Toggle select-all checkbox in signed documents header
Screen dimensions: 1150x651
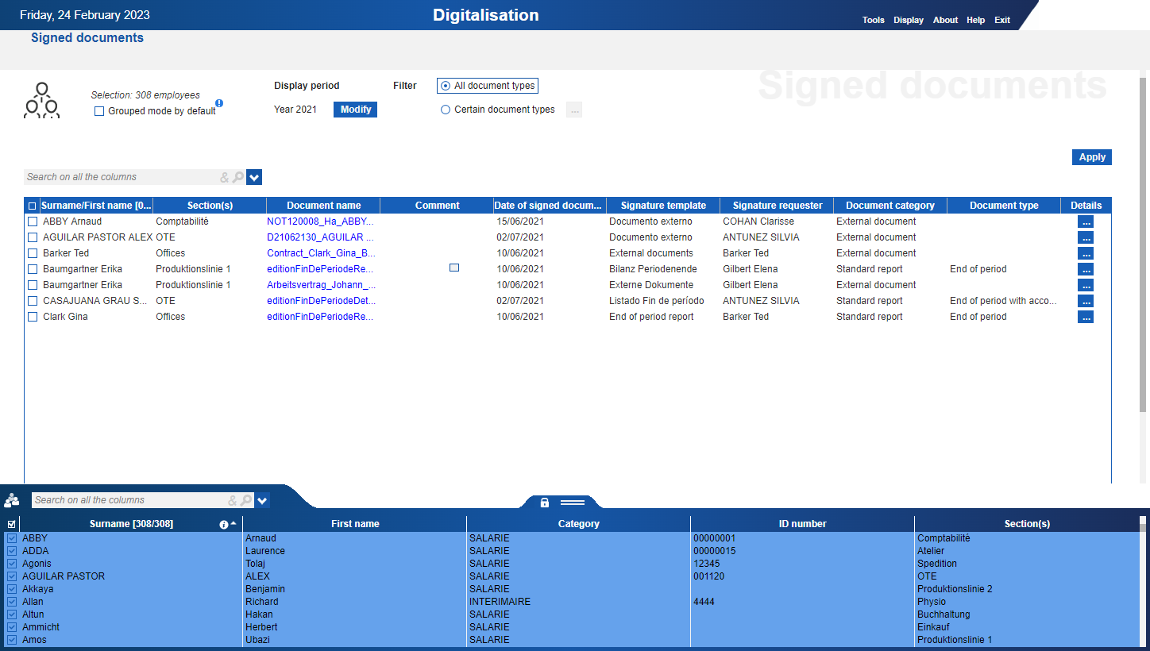(x=33, y=206)
